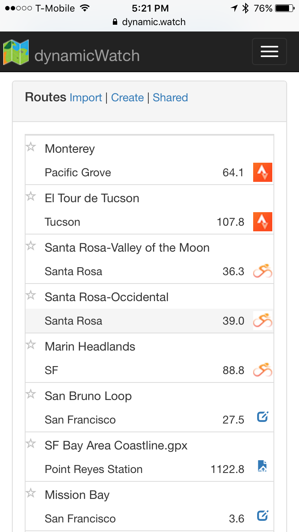Click the edit icon for San Bruno Loop

pos(262,418)
